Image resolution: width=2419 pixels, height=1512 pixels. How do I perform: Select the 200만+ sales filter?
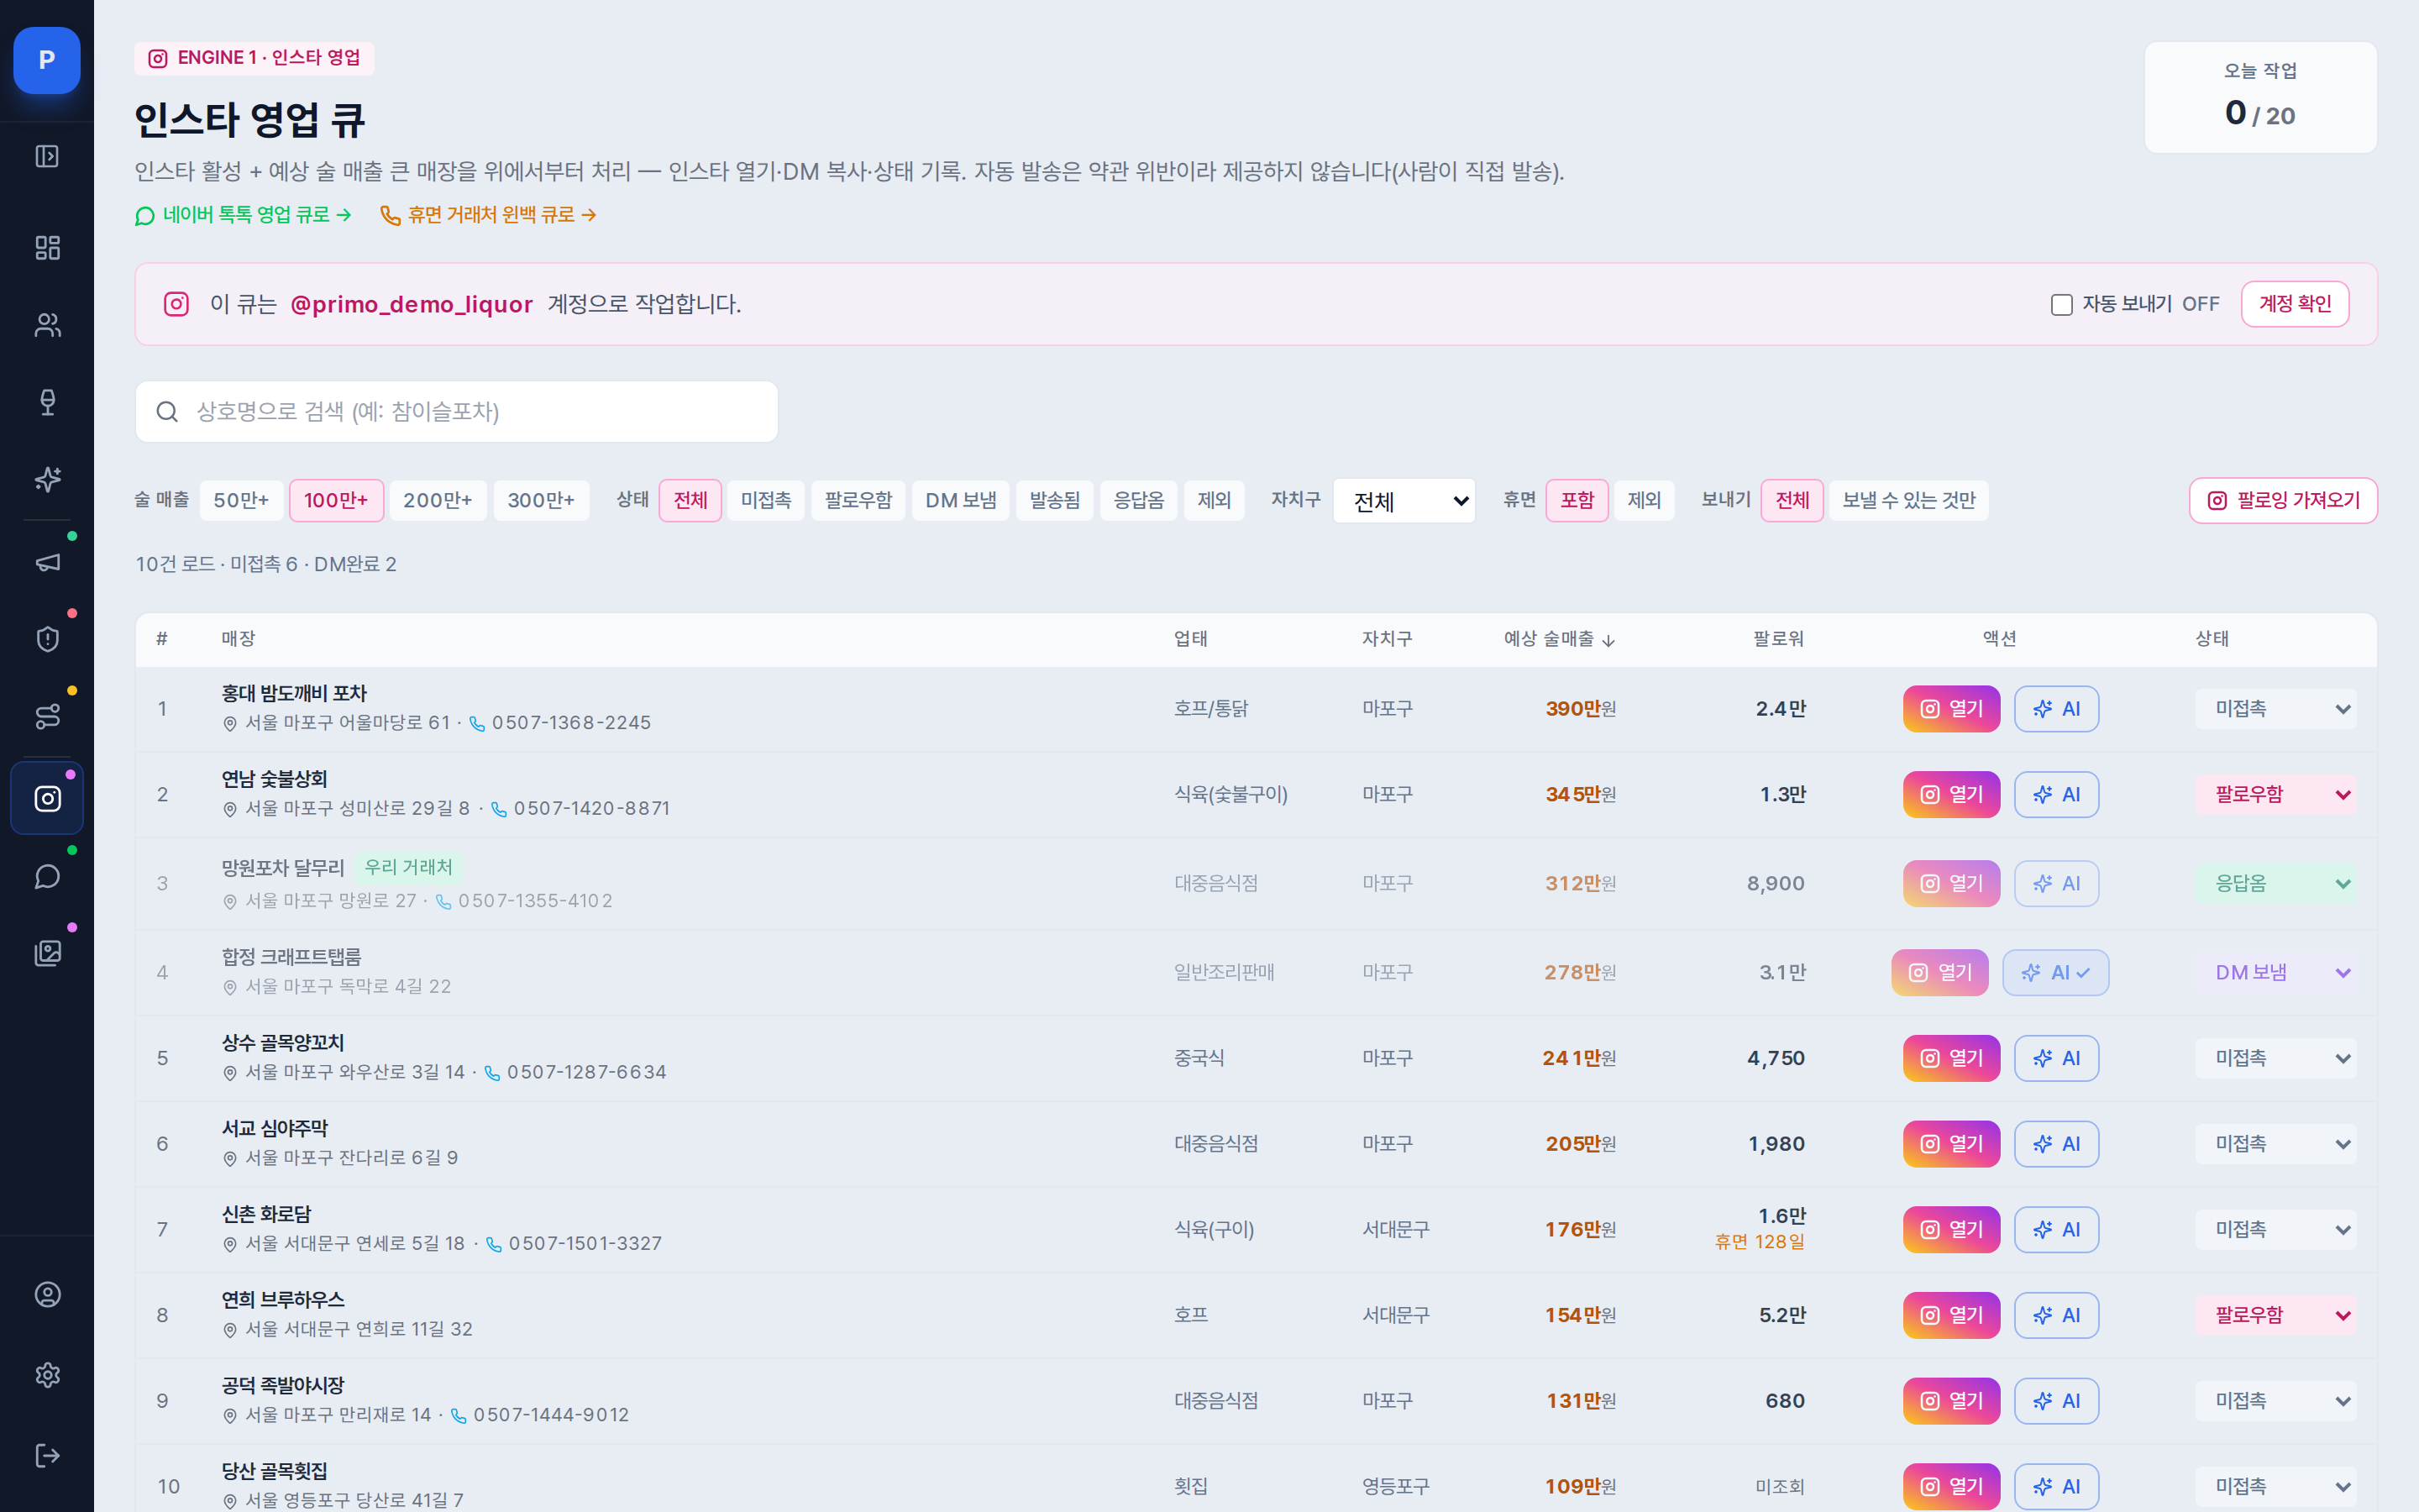(x=437, y=500)
